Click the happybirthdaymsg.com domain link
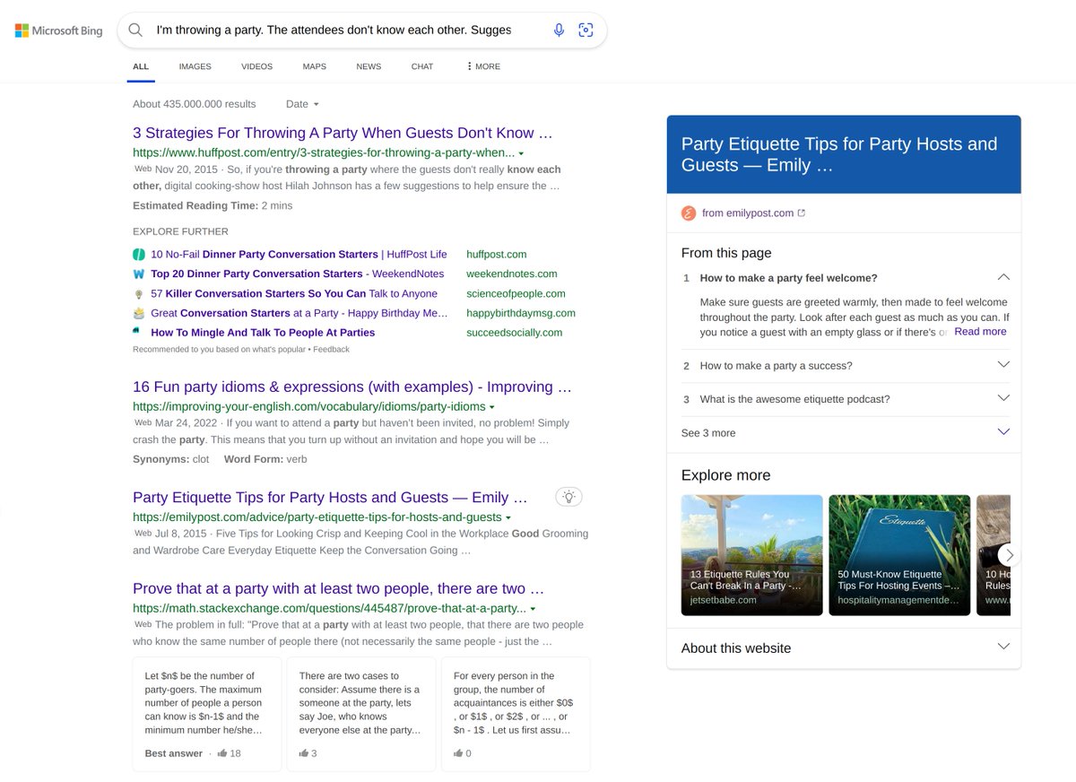The width and height of the screenshot is (1076, 782). [521, 313]
